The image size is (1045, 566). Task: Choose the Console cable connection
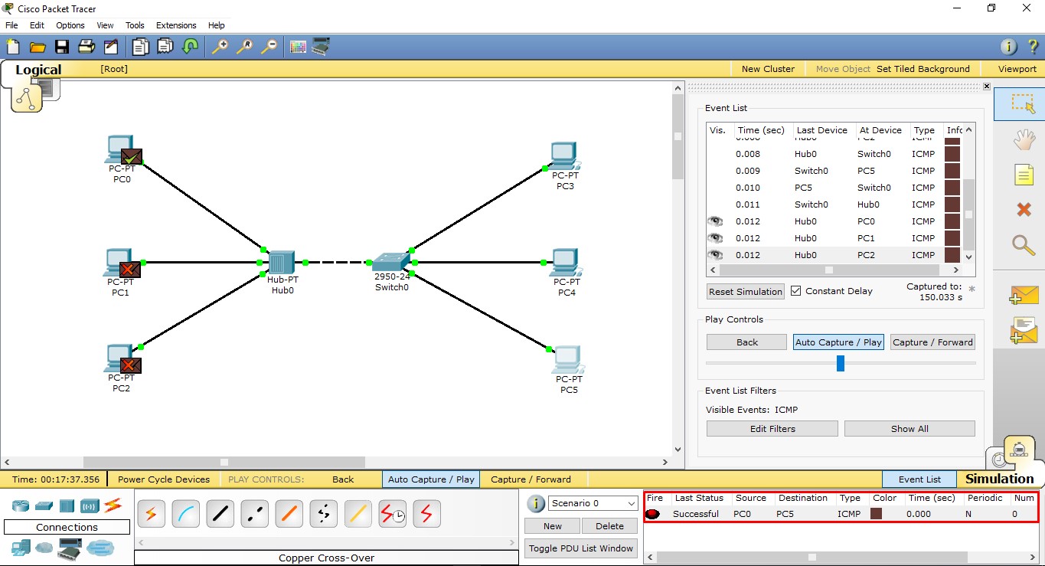(x=185, y=514)
